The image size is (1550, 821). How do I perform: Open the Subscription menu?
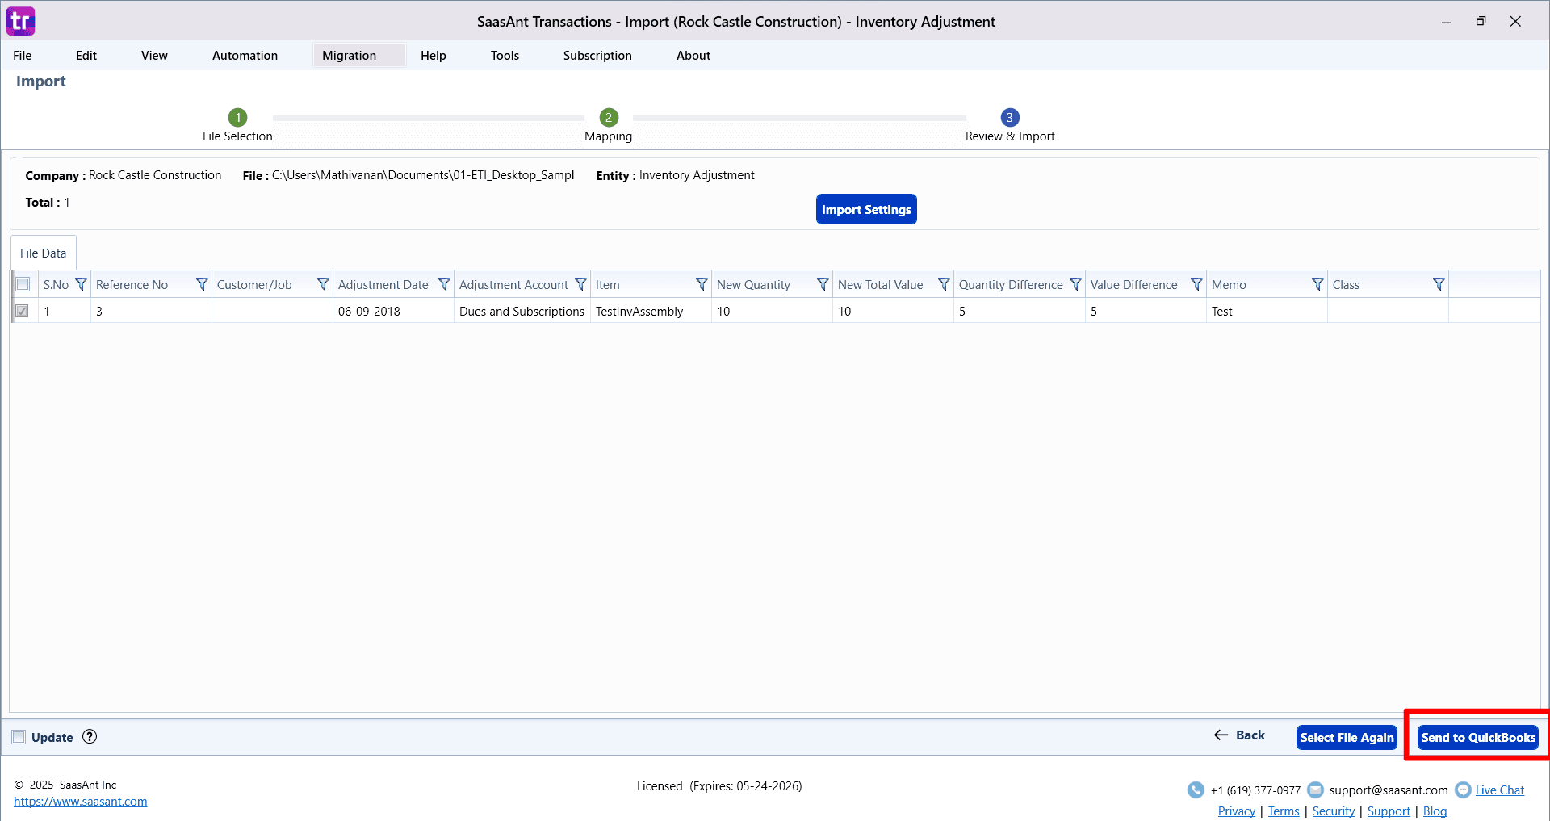click(x=597, y=55)
